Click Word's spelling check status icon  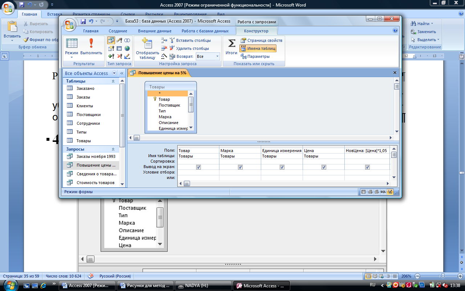coord(91,276)
